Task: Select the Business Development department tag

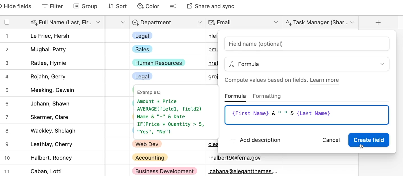Action: [x=164, y=171]
